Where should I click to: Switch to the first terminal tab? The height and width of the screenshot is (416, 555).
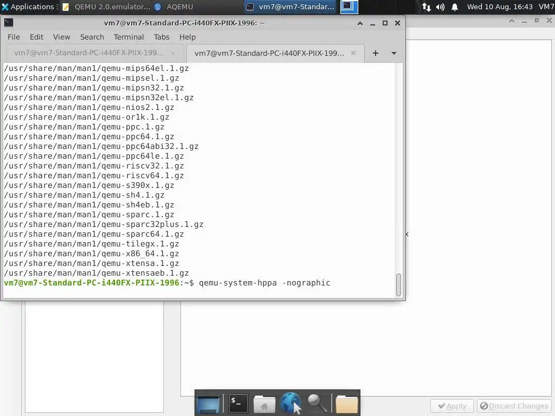coord(94,53)
